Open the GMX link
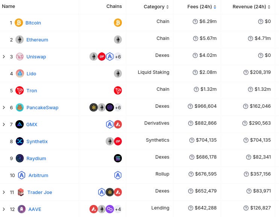279x217 pixels. (x=32, y=124)
